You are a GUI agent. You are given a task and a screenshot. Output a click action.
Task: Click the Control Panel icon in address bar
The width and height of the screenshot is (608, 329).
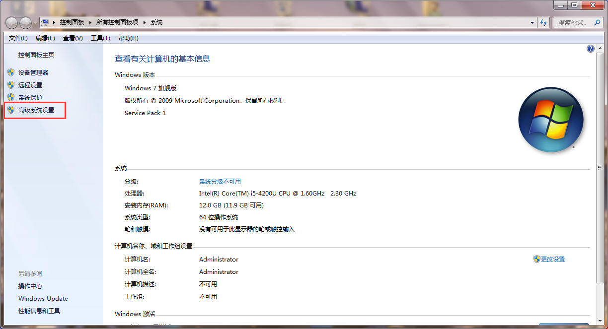pos(45,22)
